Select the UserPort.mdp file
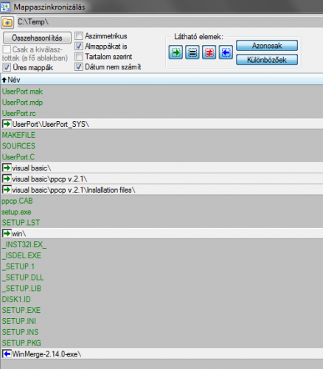The image size is (323, 369). [x=22, y=103]
